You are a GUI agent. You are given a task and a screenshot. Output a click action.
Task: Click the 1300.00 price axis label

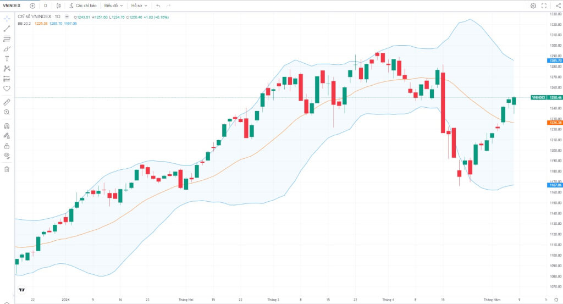click(x=556, y=46)
